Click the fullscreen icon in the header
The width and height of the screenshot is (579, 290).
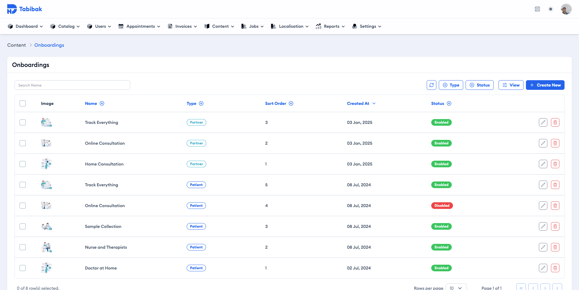[537, 9]
